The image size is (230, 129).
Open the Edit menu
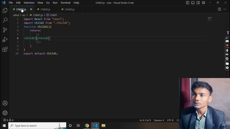click(18, 3)
